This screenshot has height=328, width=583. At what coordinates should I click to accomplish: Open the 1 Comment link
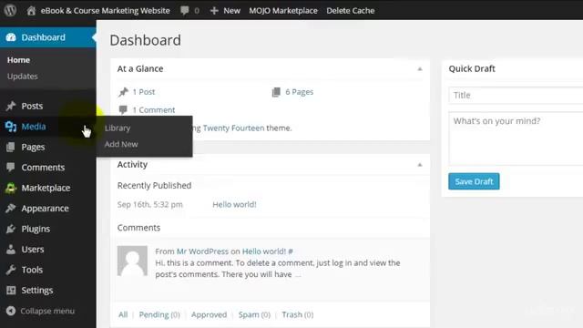click(x=154, y=110)
